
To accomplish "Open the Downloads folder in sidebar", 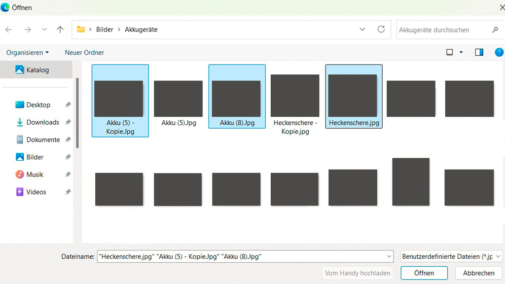I will click(42, 122).
